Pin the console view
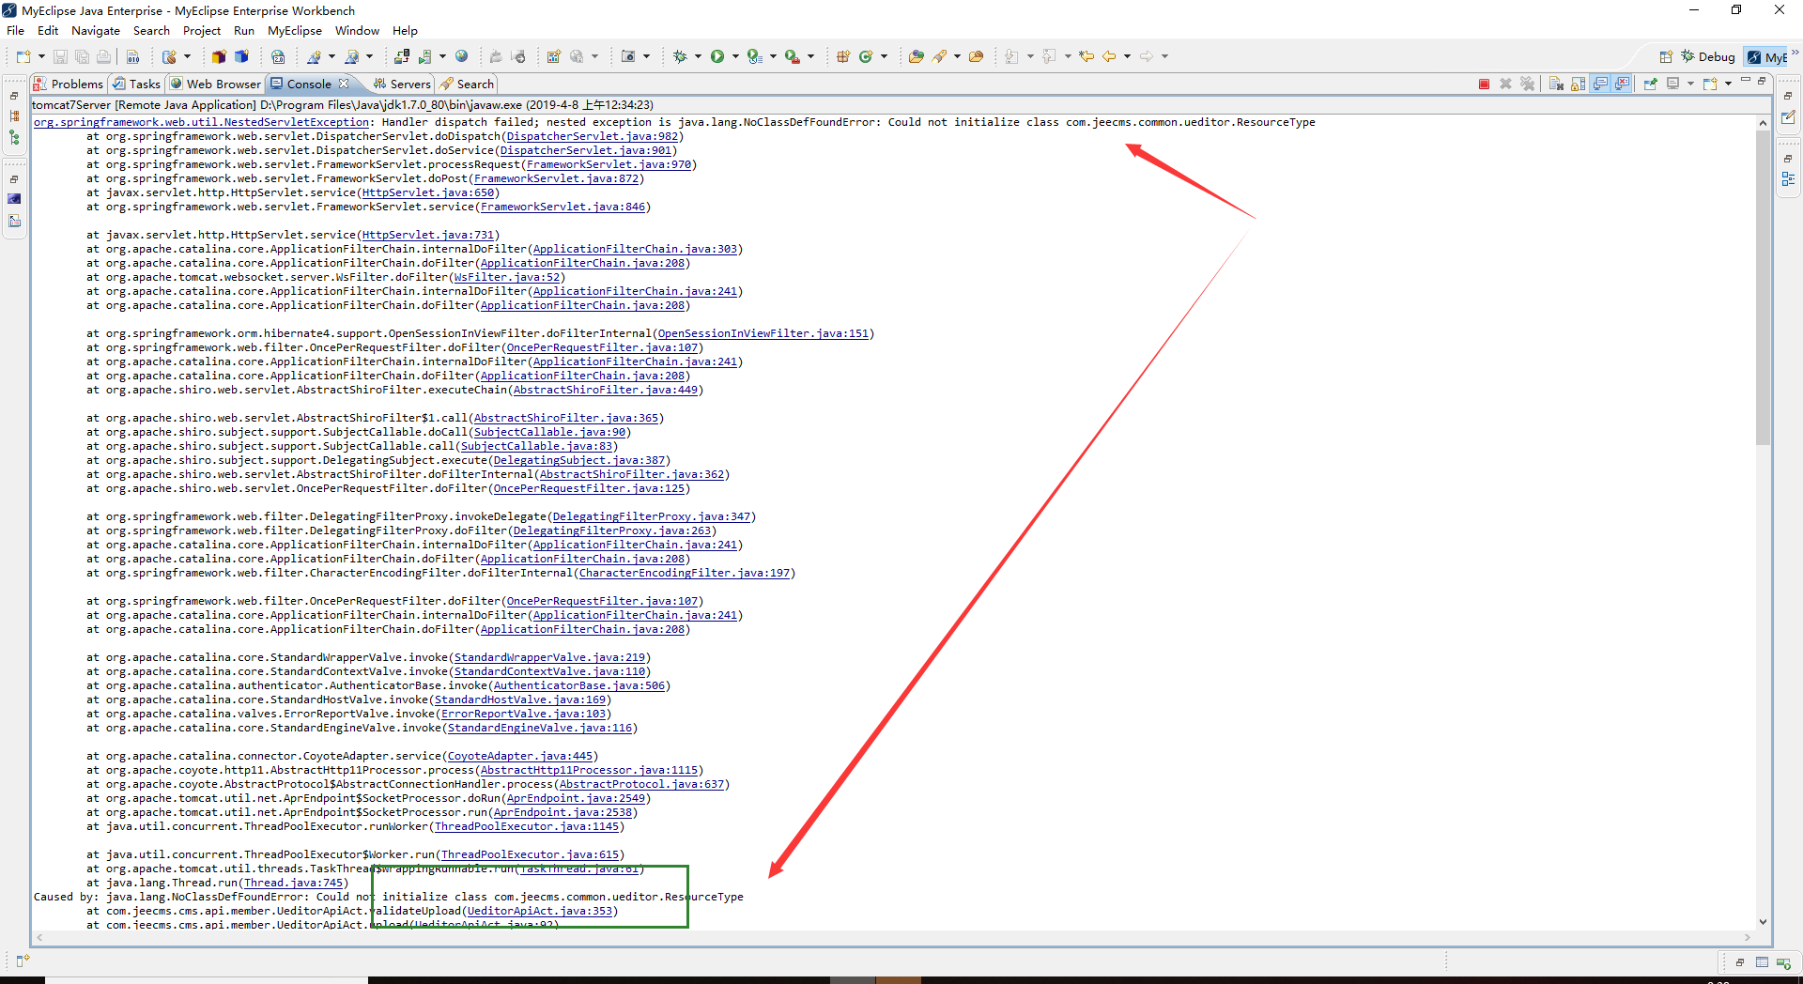Screen dimensions: 1803x984 pos(1650,85)
